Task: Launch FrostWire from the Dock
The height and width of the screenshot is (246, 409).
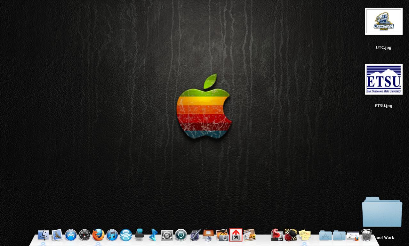Action: tap(126, 235)
